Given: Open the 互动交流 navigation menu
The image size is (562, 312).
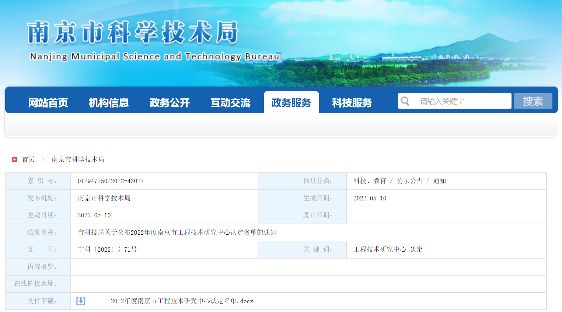Looking at the screenshot, I should point(230,103).
